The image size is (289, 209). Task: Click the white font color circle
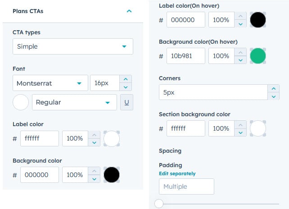(21, 102)
